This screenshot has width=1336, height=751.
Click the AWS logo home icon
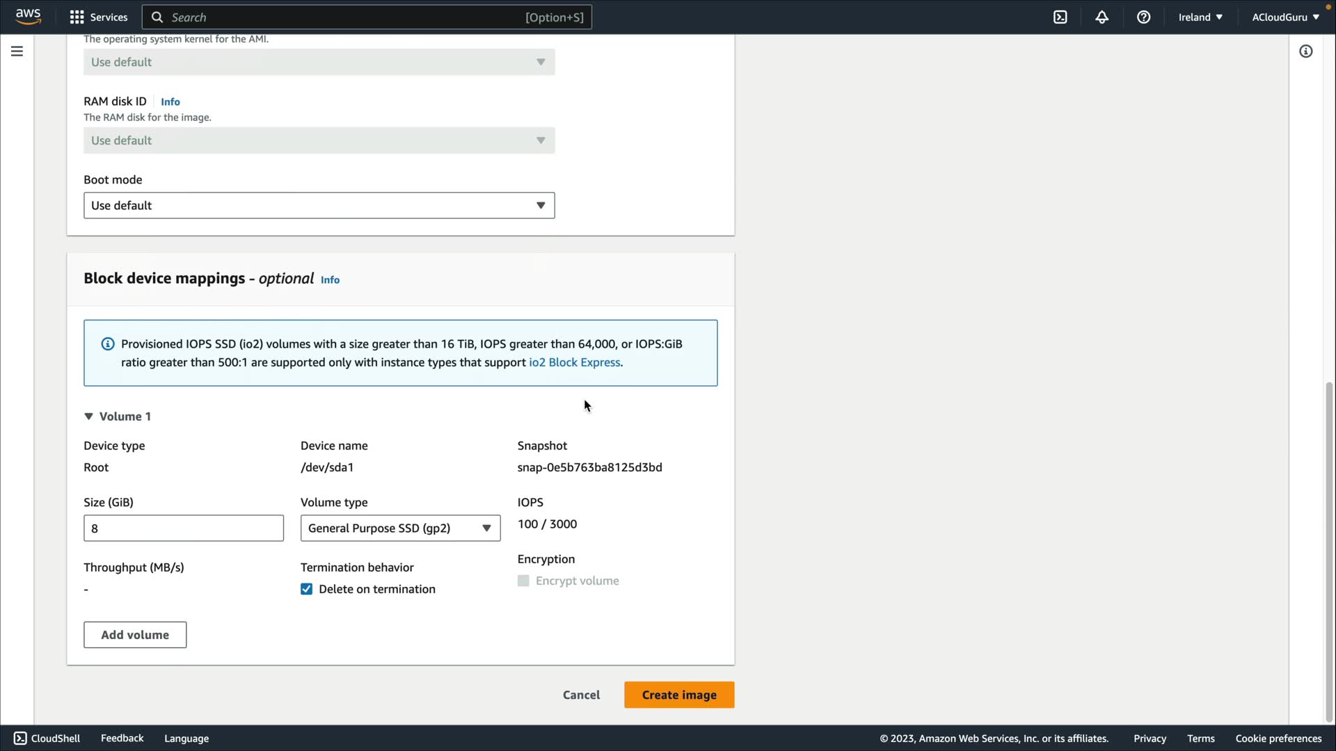click(28, 17)
